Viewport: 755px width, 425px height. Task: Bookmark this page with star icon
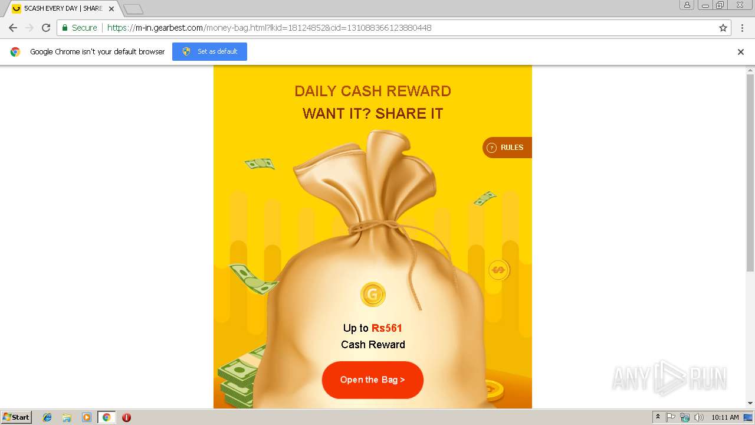click(x=723, y=28)
